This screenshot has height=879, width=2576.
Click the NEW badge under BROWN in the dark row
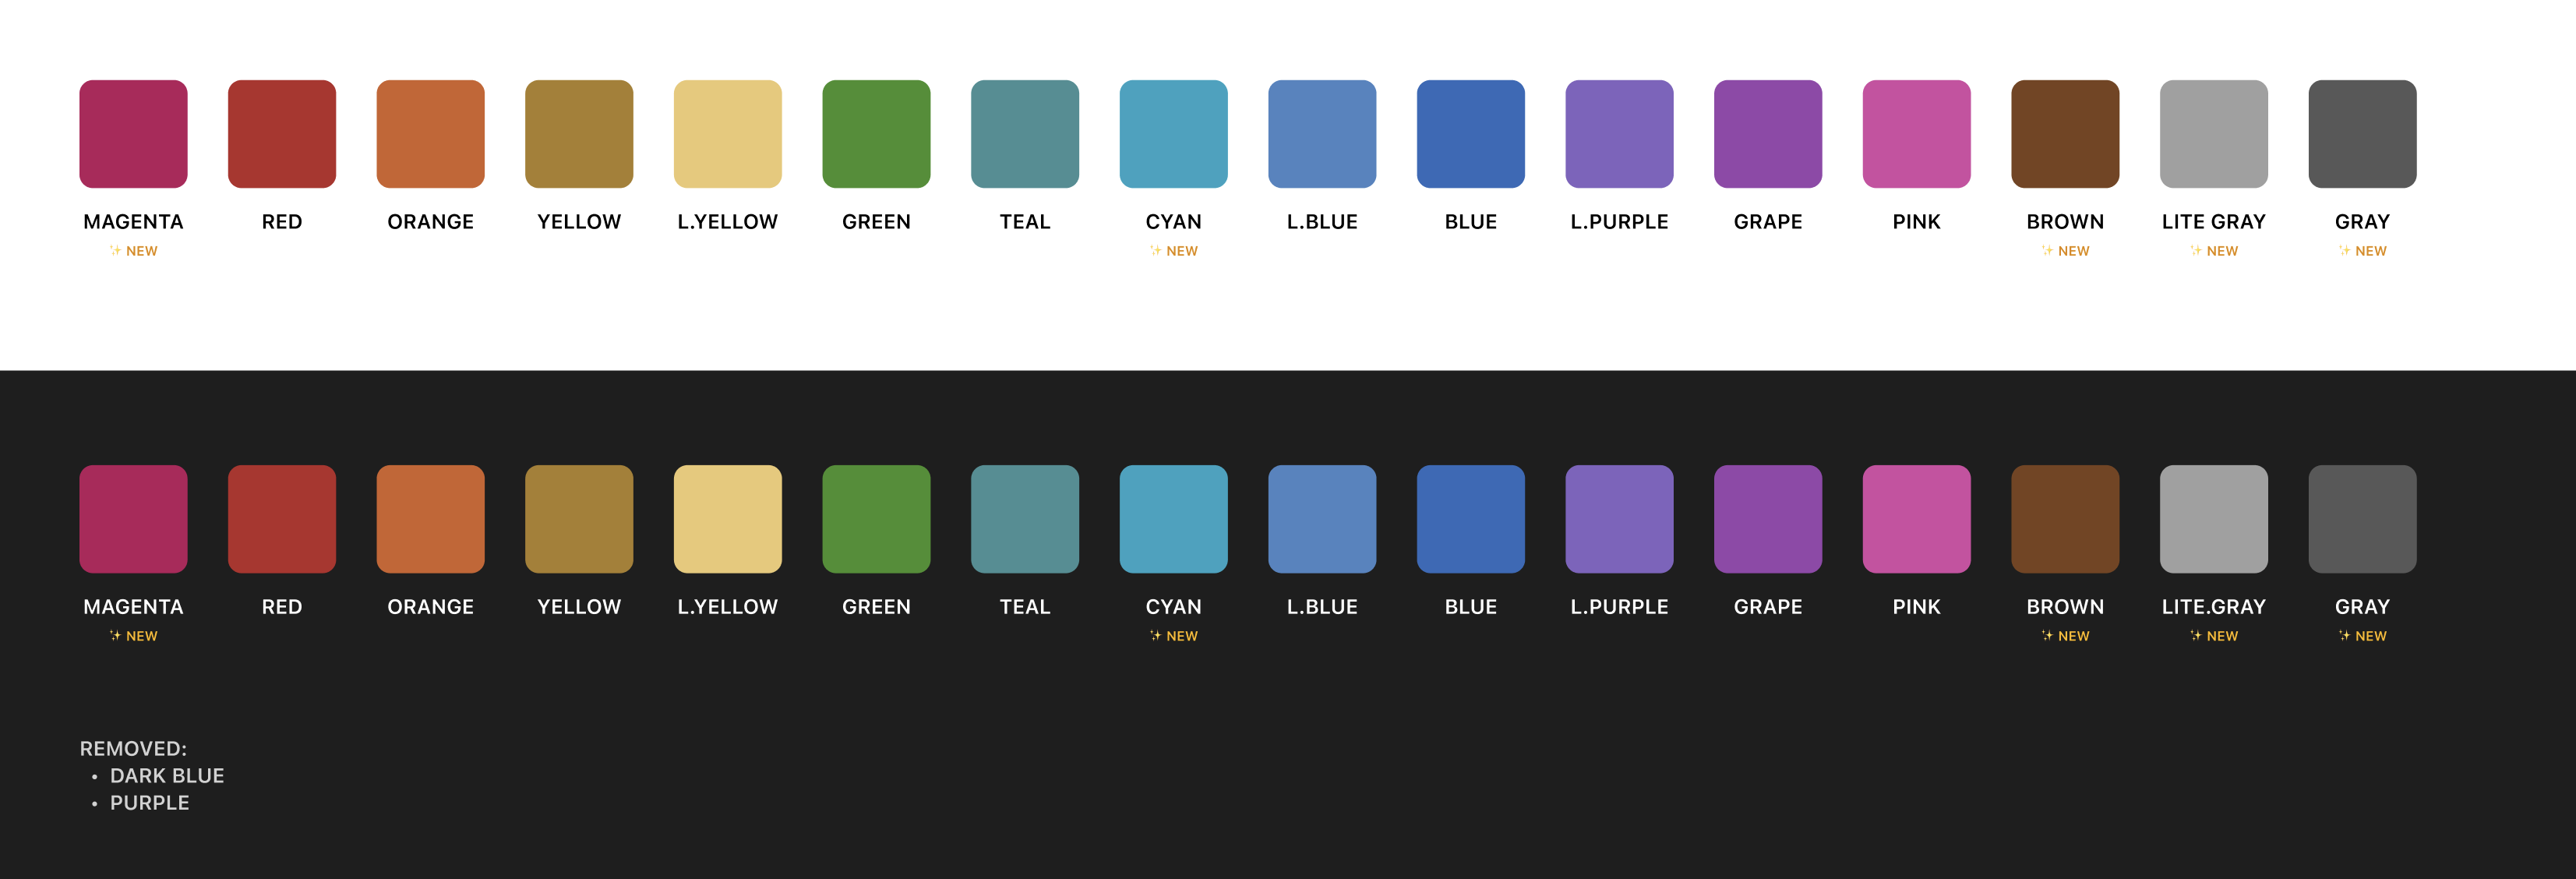[2064, 635]
